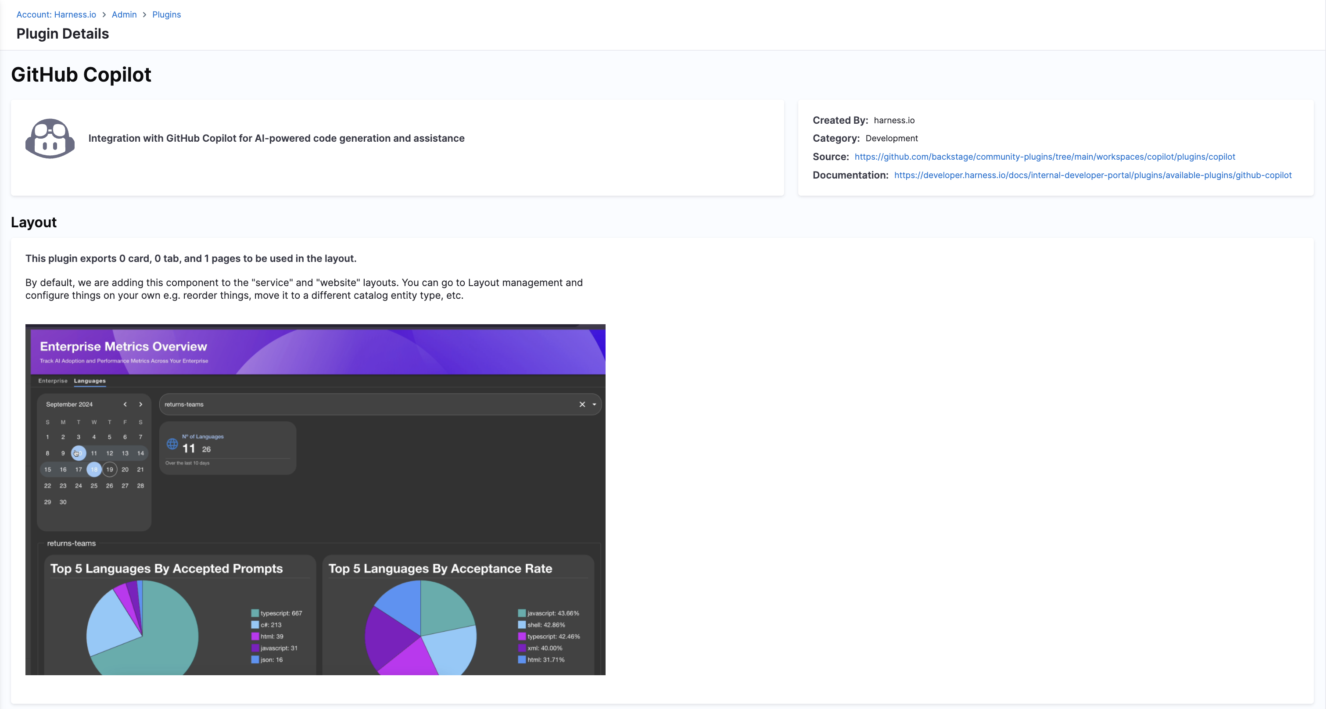Switch to the Enterprise tab
Viewport: 1327px width, 709px height.
click(53, 381)
